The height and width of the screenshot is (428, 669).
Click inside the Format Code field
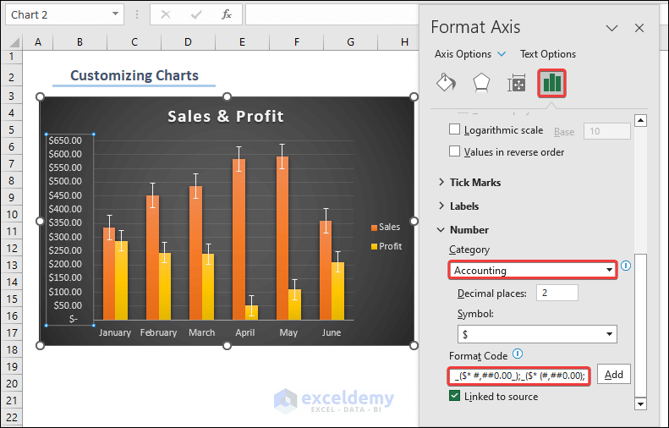pos(519,376)
